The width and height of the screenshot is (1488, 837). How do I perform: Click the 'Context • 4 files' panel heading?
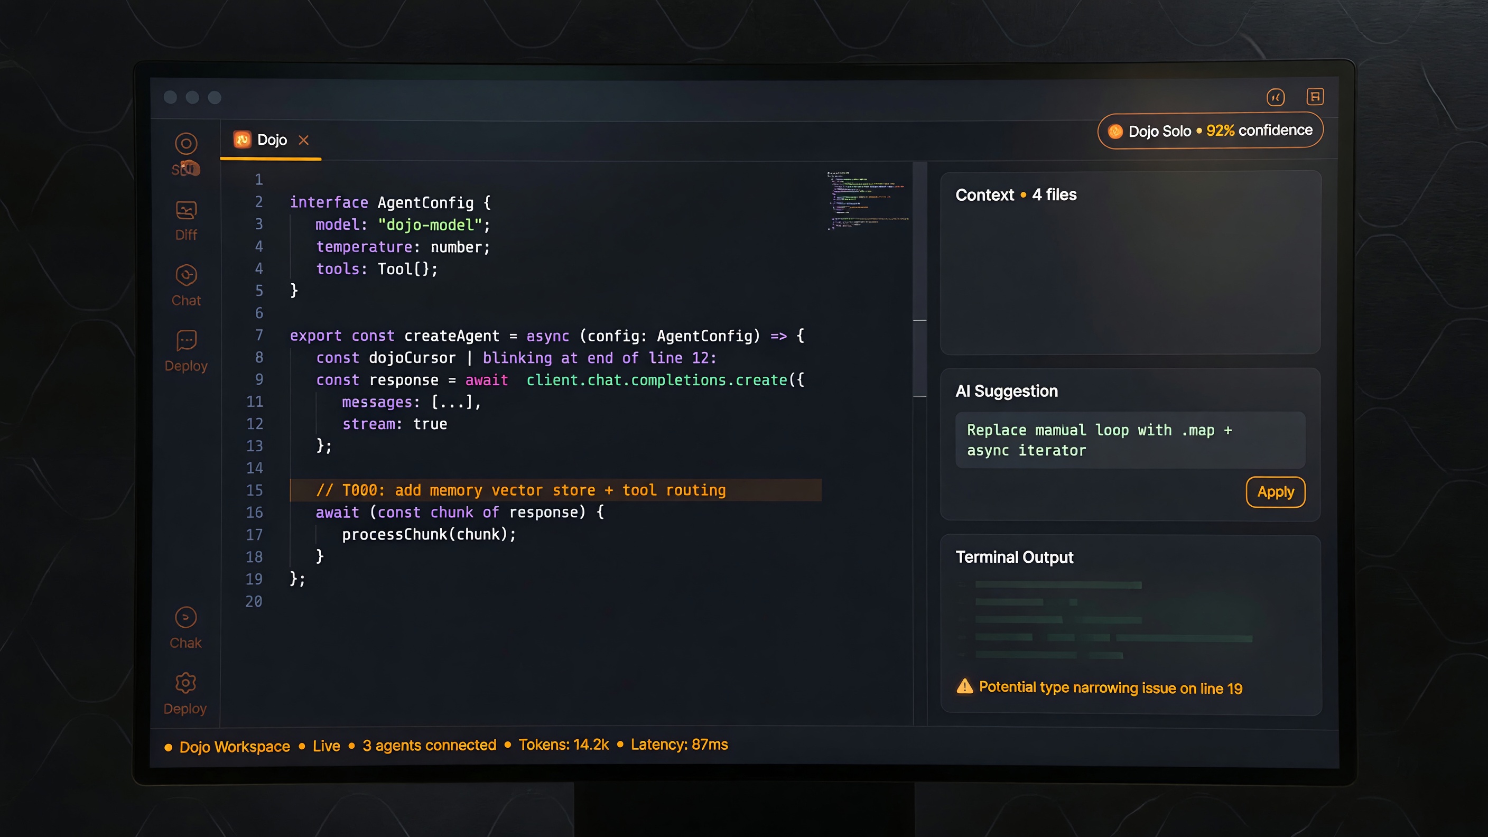[x=1016, y=194]
